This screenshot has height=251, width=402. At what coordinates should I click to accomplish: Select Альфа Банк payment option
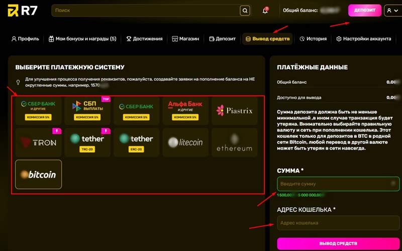185,110
